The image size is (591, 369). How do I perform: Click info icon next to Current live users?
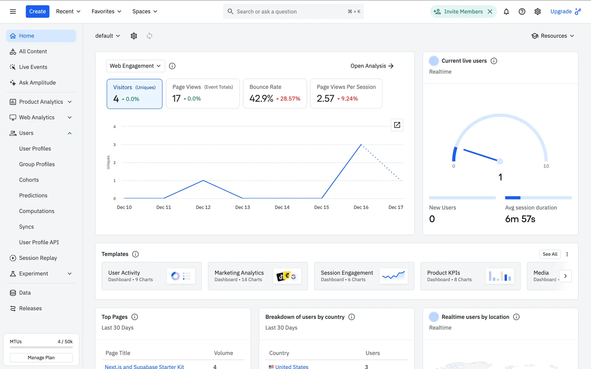click(x=494, y=61)
